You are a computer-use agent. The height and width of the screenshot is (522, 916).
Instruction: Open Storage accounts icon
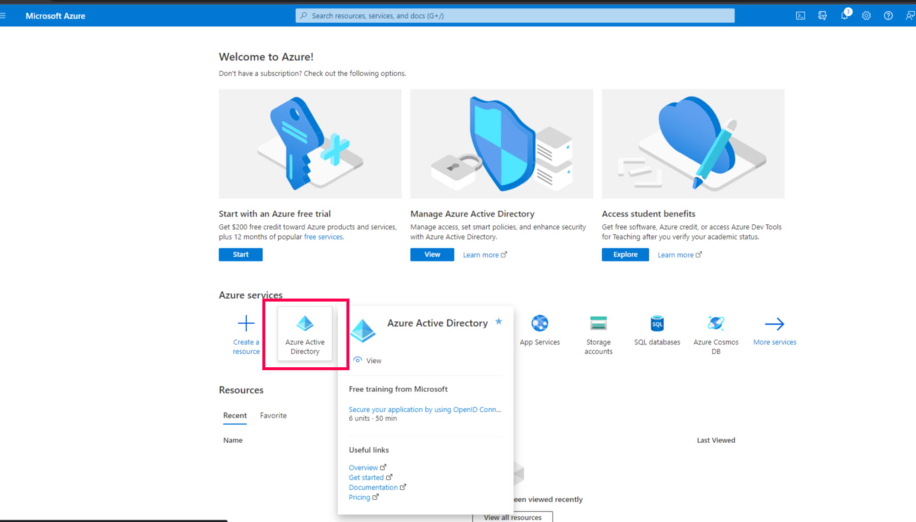(598, 324)
